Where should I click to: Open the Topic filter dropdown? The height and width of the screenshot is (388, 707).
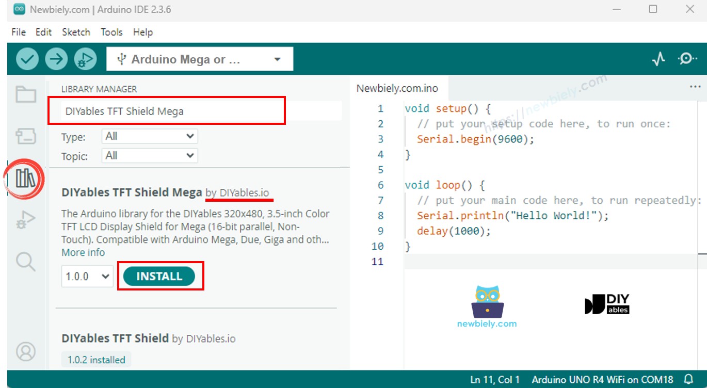(150, 155)
